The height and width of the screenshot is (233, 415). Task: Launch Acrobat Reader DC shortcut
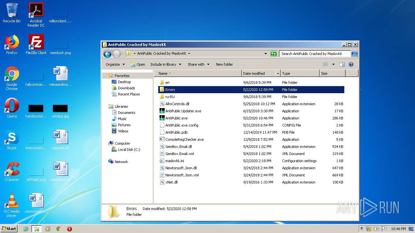36,15
